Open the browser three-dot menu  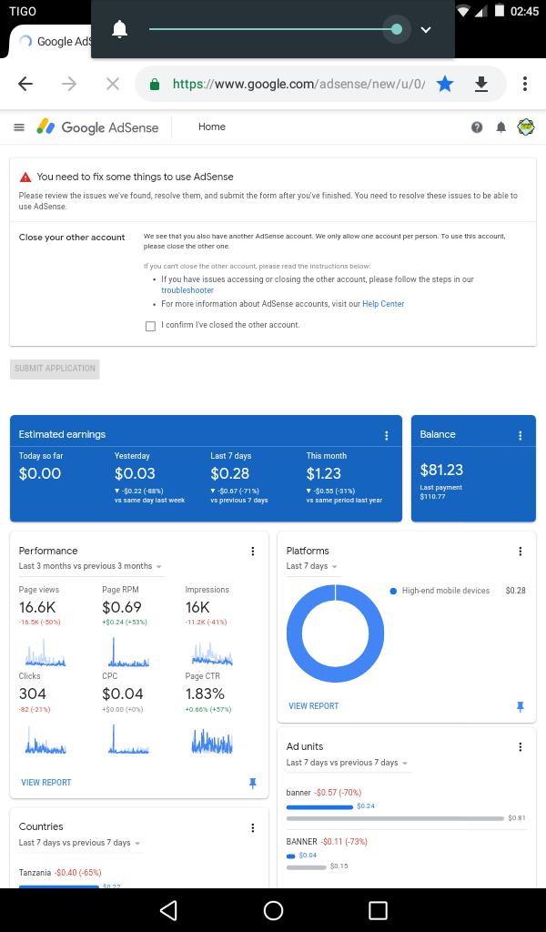pyautogui.click(x=524, y=84)
